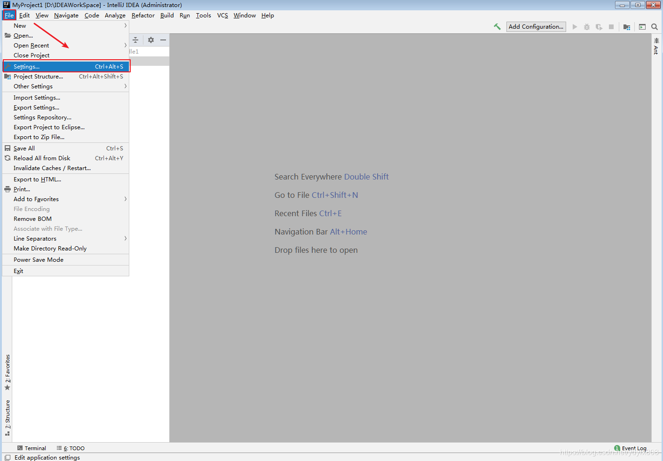Select Export to HTML... entry
This screenshot has height=461, width=663.
tap(66, 179)
